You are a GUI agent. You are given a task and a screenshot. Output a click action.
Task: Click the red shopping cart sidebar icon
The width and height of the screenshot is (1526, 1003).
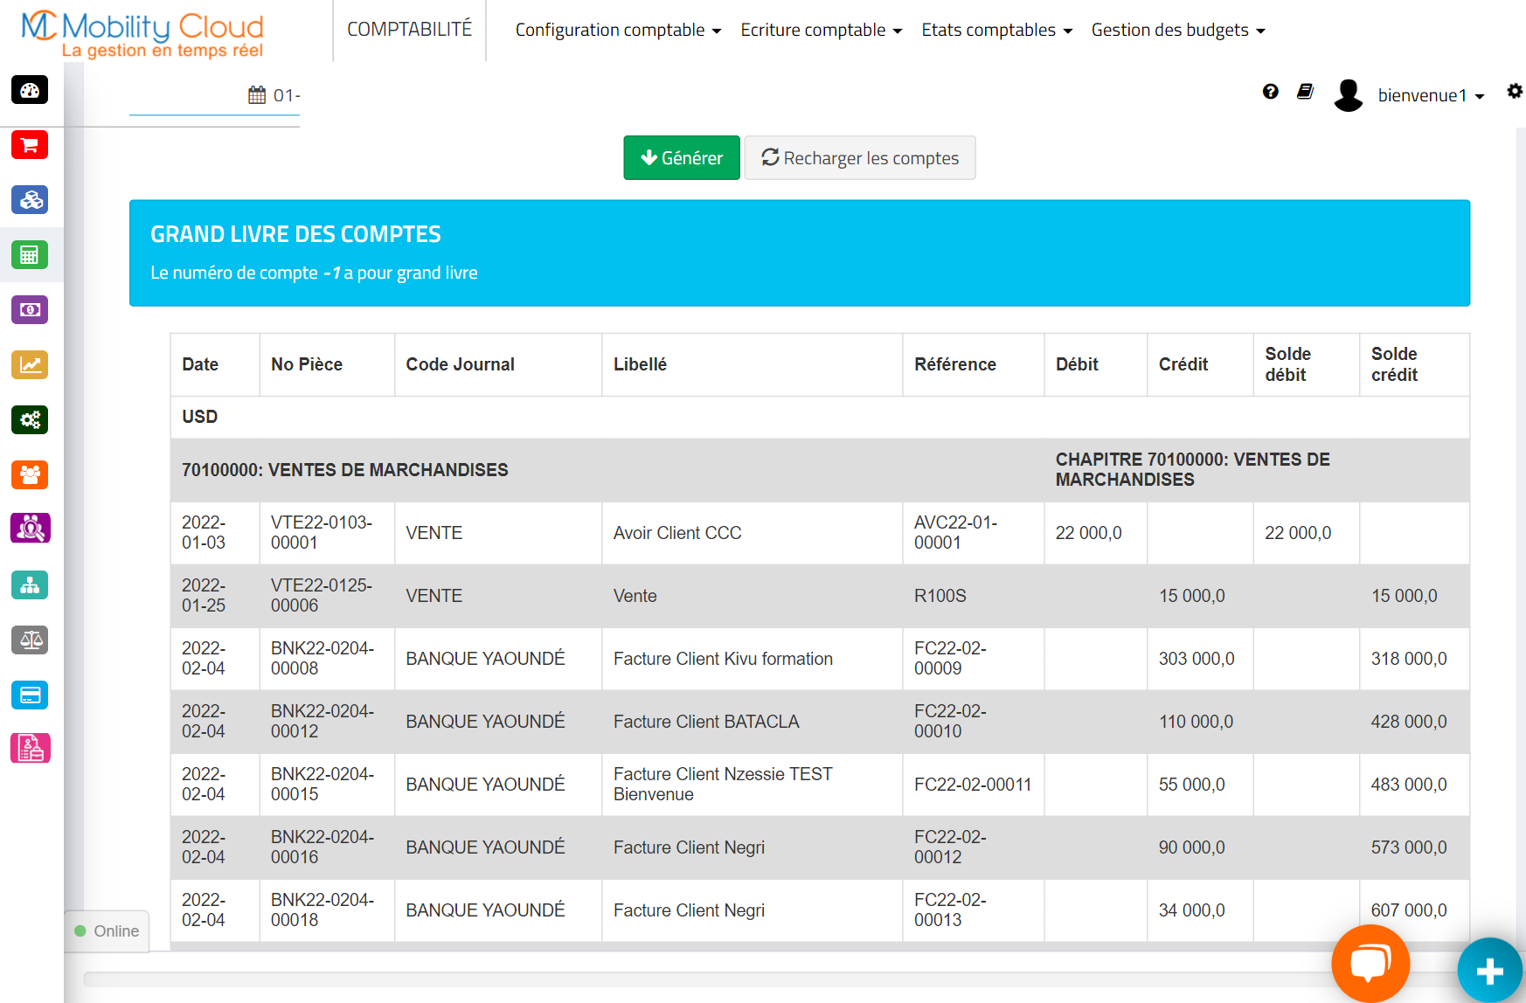pyautogui.click(x=30, y=145)
